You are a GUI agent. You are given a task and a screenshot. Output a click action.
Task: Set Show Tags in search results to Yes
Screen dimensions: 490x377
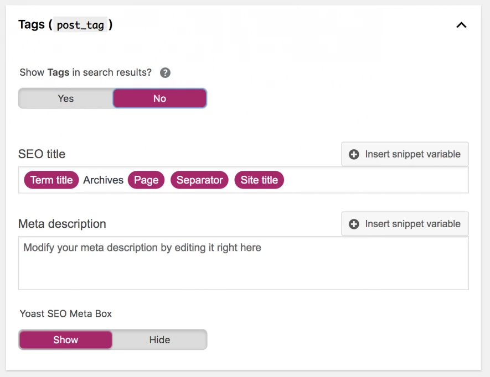[x=66, y=98]
